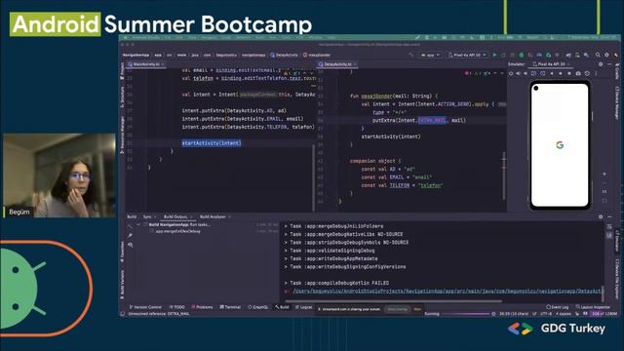Open emulator extended controls three-dots icon
This screenshot has width=624, height=351.
point(596,74)
